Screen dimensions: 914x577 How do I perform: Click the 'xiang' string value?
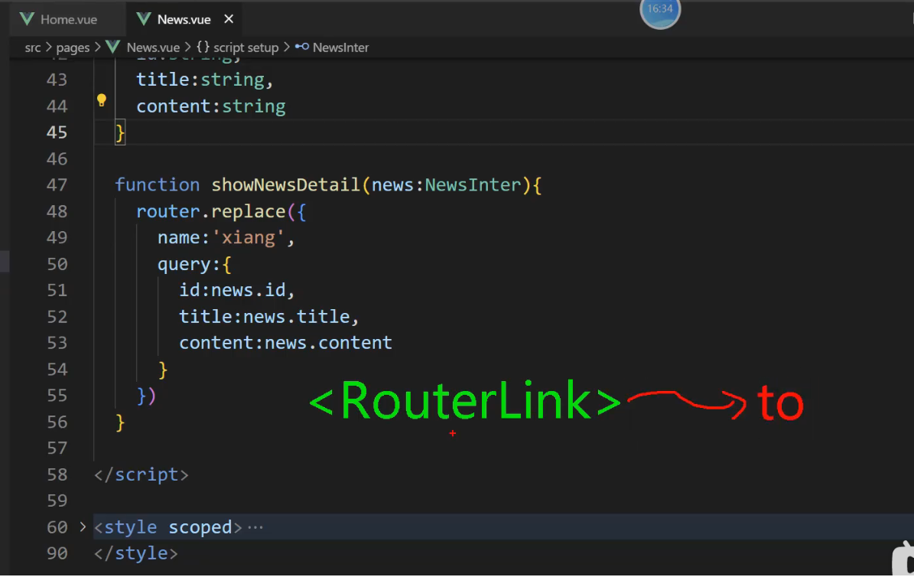(249, 237)
